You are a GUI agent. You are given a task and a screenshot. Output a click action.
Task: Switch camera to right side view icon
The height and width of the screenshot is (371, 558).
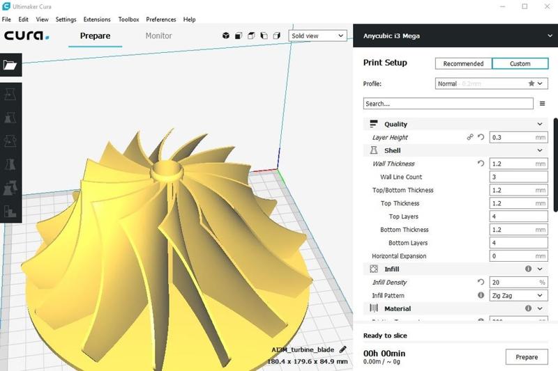(x=277, y=35)
